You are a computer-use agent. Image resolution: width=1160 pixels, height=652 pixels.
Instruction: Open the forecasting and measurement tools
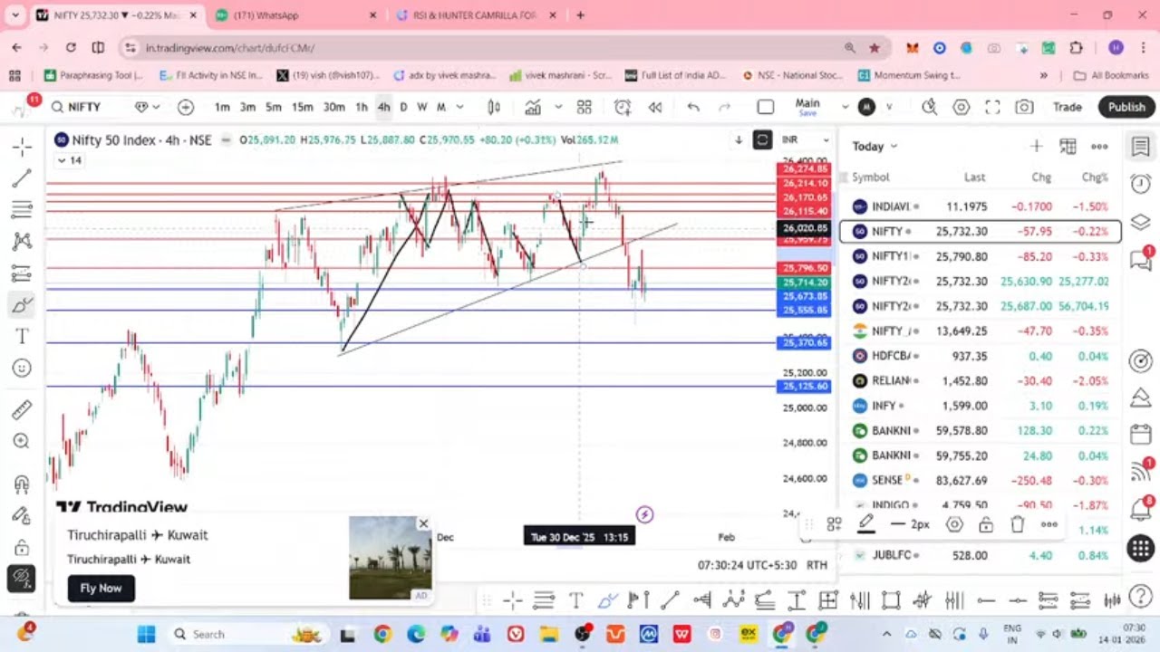[x=22, y=273]
